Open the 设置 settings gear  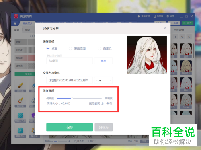click(x=170, y=16)
